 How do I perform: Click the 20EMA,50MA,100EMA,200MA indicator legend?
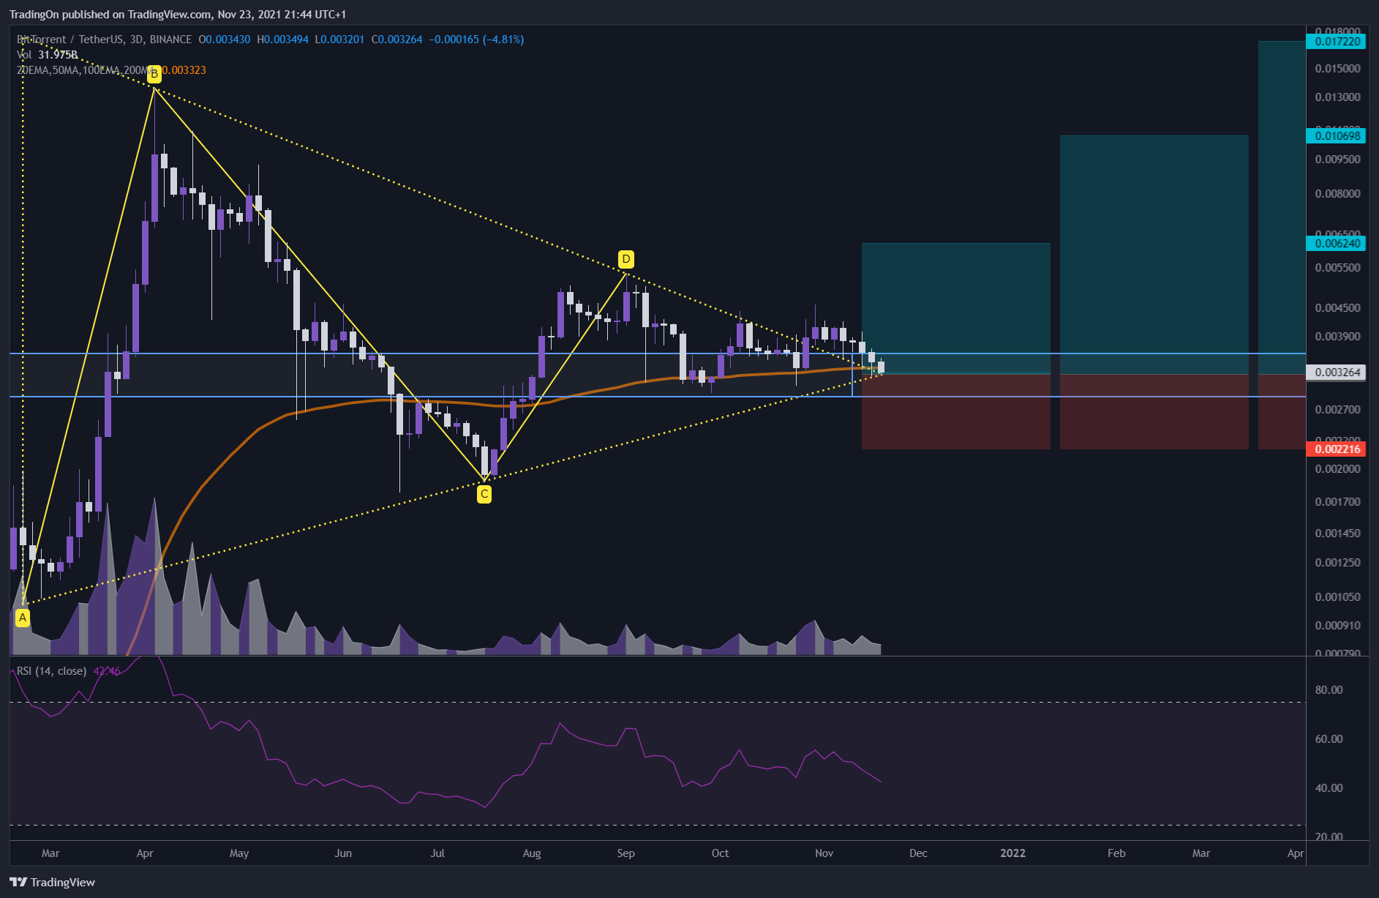coord(86,70)
